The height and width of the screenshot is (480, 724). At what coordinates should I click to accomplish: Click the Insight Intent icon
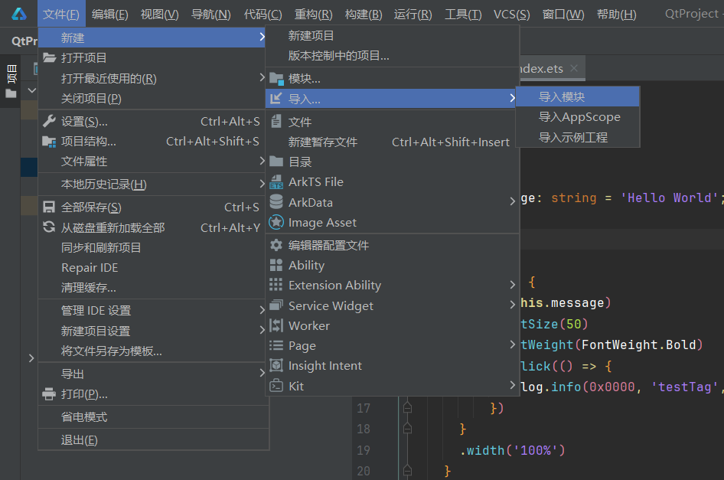point(276,366)
